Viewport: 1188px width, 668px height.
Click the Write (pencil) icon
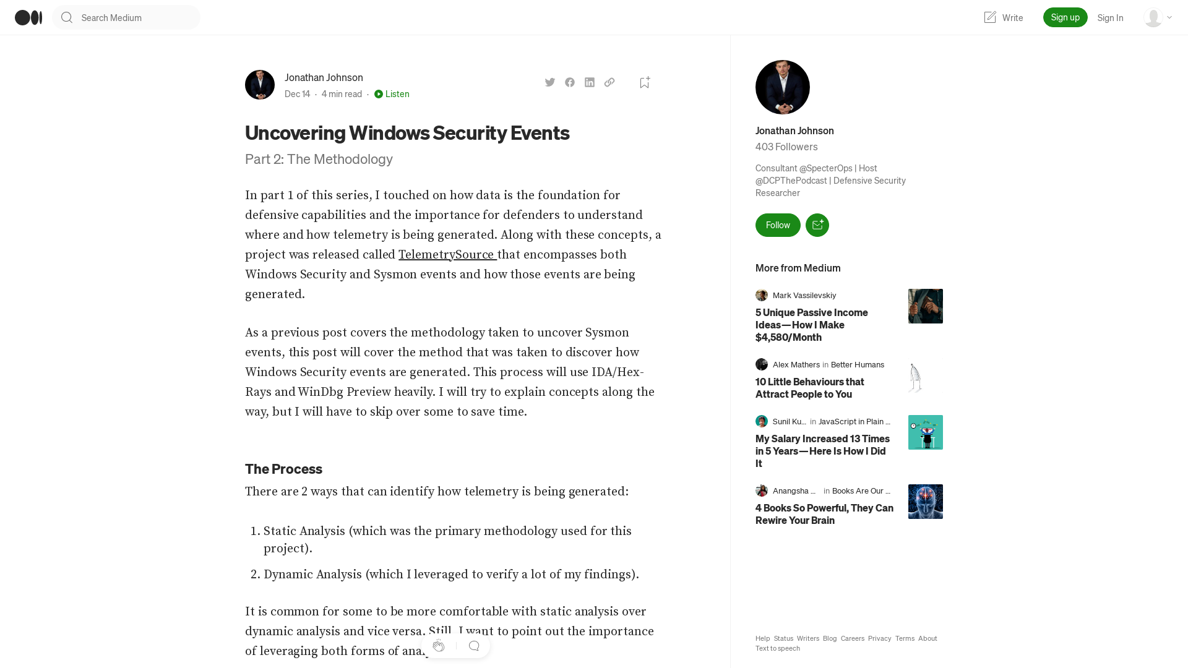(x=990, y=17)
